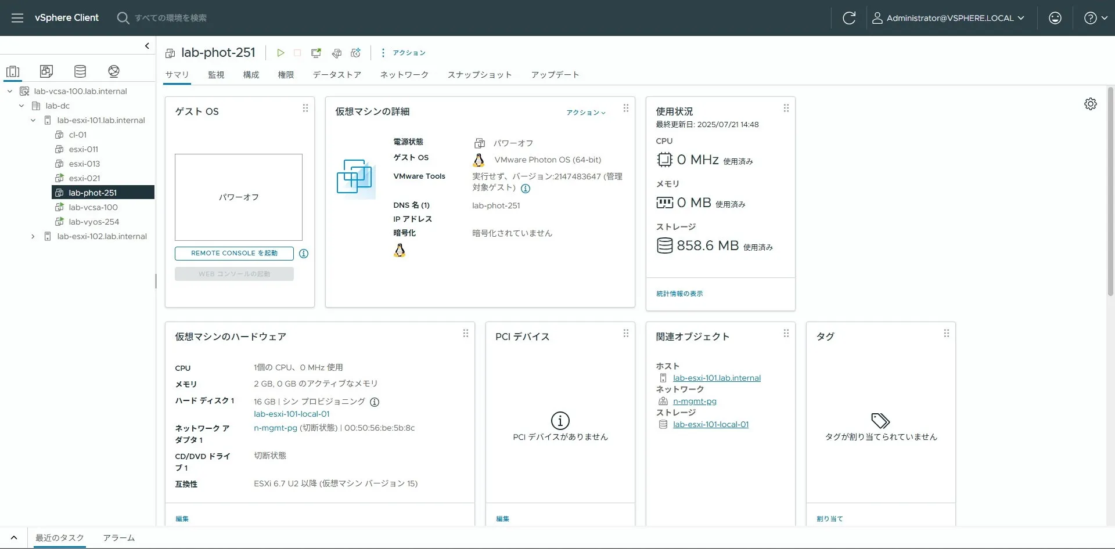Viewport: 1115px width, 549px height.
Task: Switch to VMs and Templates inventory view
Action: 46,71
